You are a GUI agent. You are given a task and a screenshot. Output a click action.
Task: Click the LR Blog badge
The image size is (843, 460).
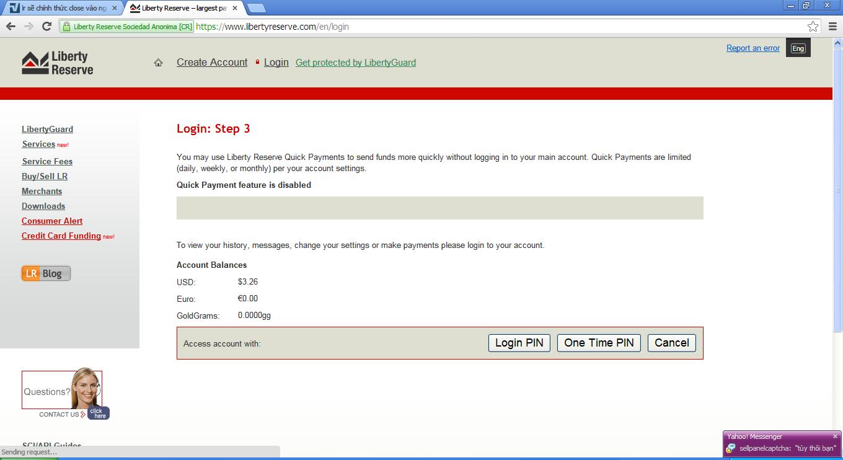[46, 273]
